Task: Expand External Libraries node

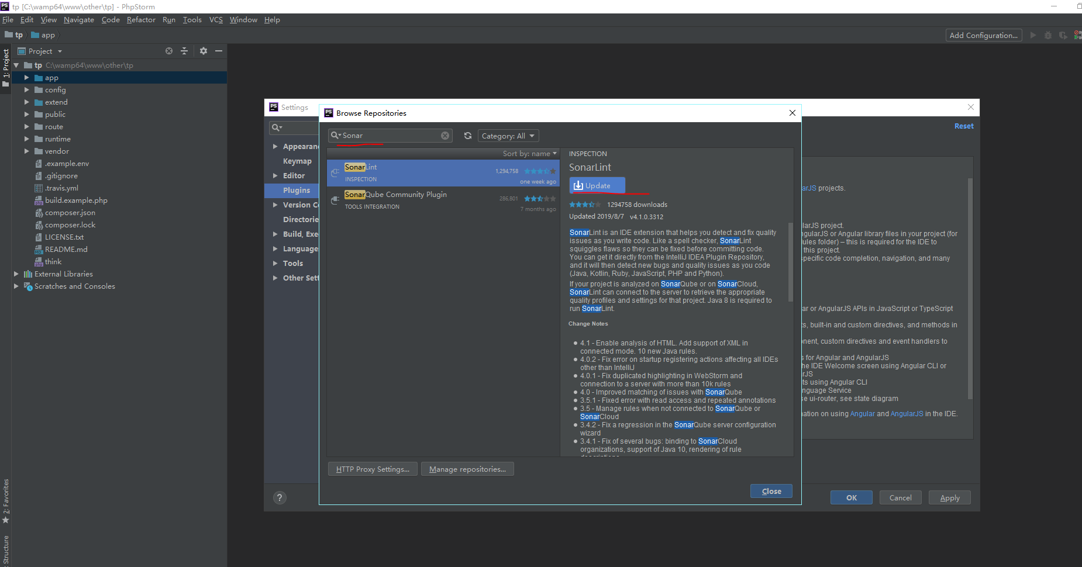Action: pyautogui.click(x=16, y=274)
